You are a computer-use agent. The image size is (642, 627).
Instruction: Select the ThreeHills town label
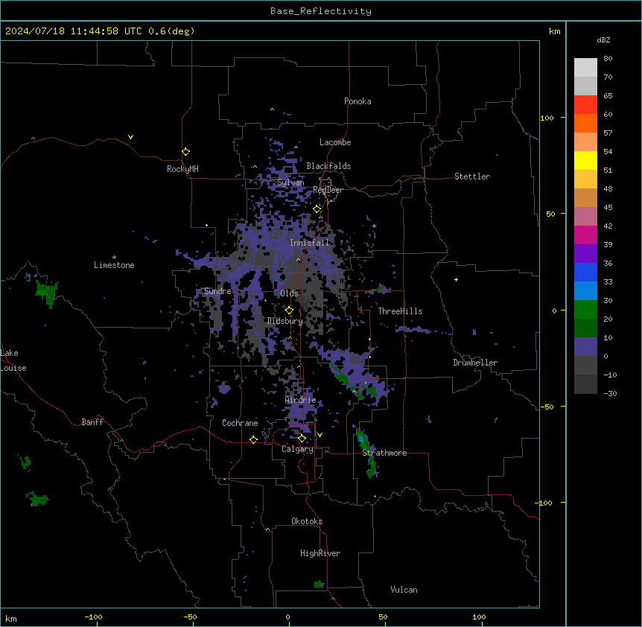tap(400, 311)
